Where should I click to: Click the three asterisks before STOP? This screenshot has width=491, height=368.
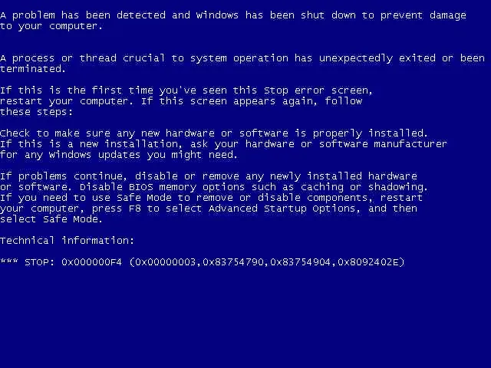coord(9,261)
